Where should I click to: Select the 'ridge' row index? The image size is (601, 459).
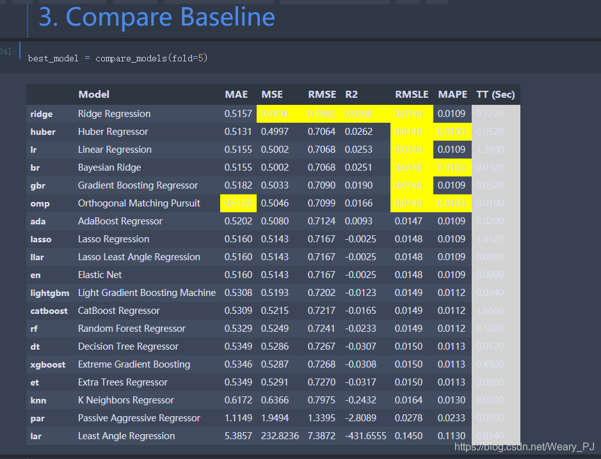click(42, 114)
